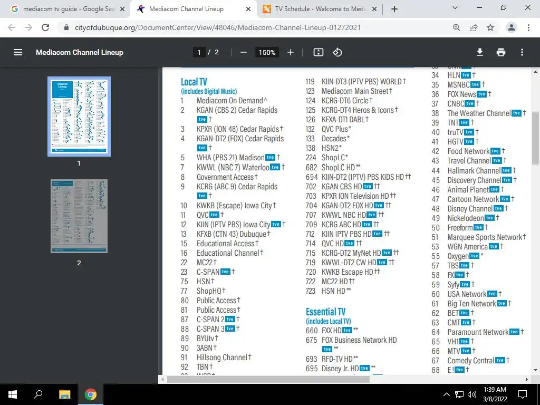Switch to TV Schedule Welcome tab
Screen dimensions: 540x405
pyautogui.click(x=319, y=9)
